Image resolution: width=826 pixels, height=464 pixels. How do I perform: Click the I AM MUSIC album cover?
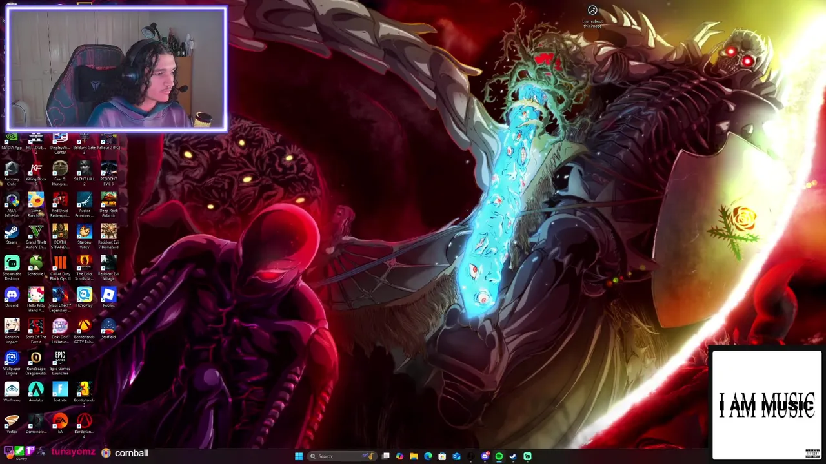tap(767, 405)
